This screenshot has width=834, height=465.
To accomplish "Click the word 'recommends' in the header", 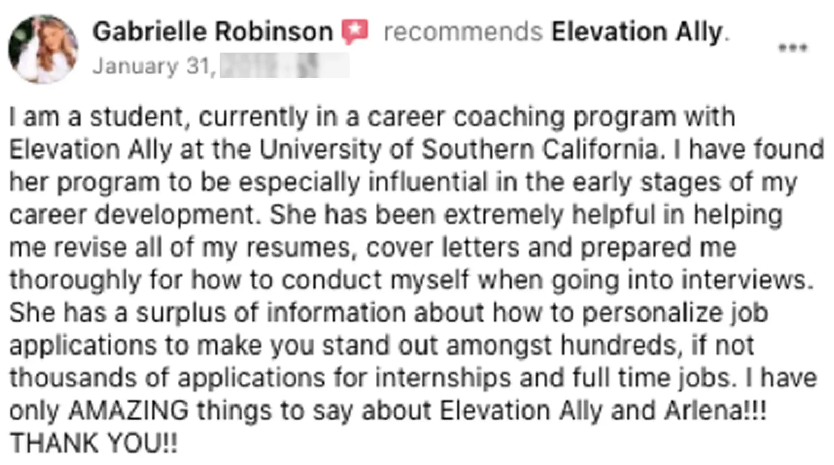I will (463, 32).
